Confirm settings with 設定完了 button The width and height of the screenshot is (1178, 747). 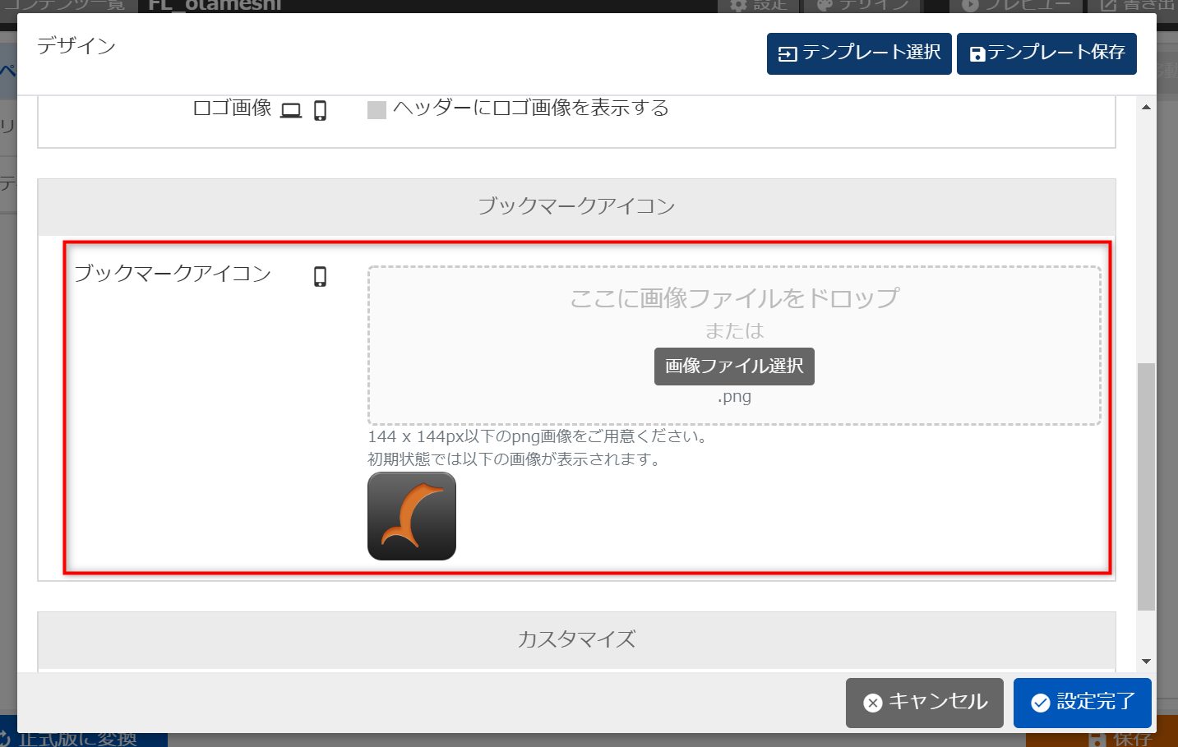[x=1083, y=703]
